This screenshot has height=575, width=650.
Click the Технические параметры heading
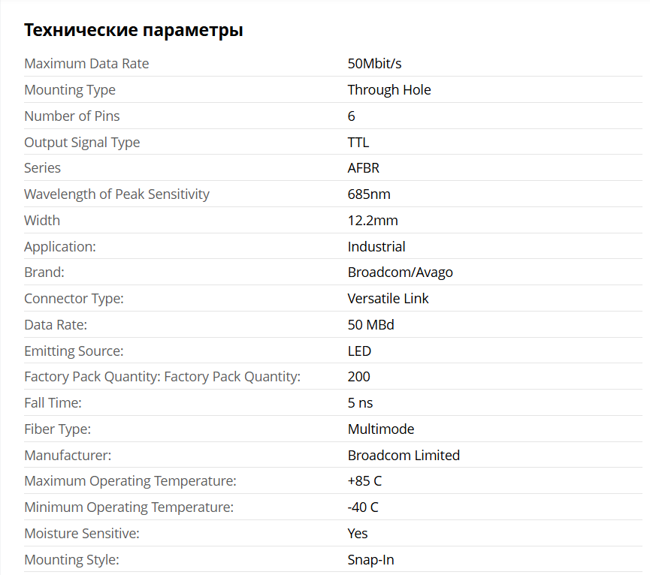(x=134, y=30)
